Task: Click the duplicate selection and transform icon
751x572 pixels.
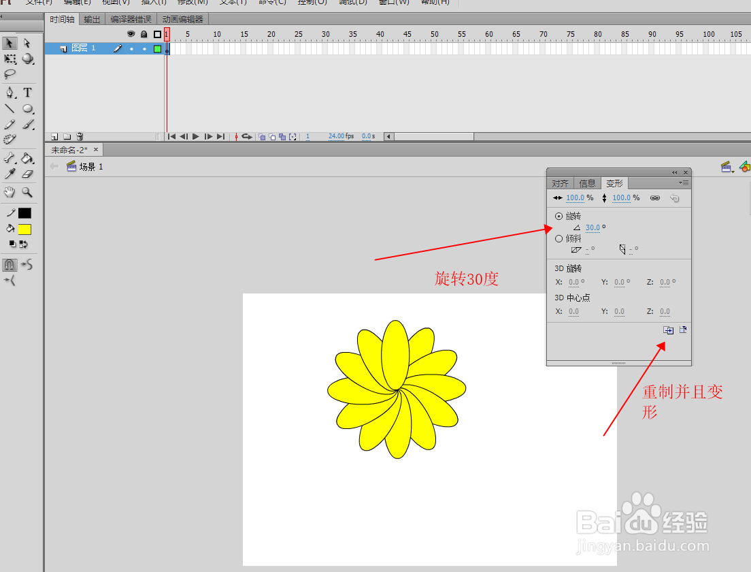Action: coord(668,330)
